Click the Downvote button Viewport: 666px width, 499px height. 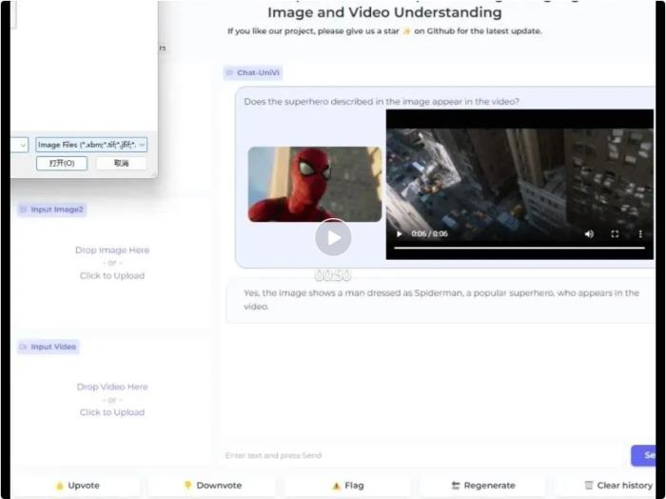213,485
